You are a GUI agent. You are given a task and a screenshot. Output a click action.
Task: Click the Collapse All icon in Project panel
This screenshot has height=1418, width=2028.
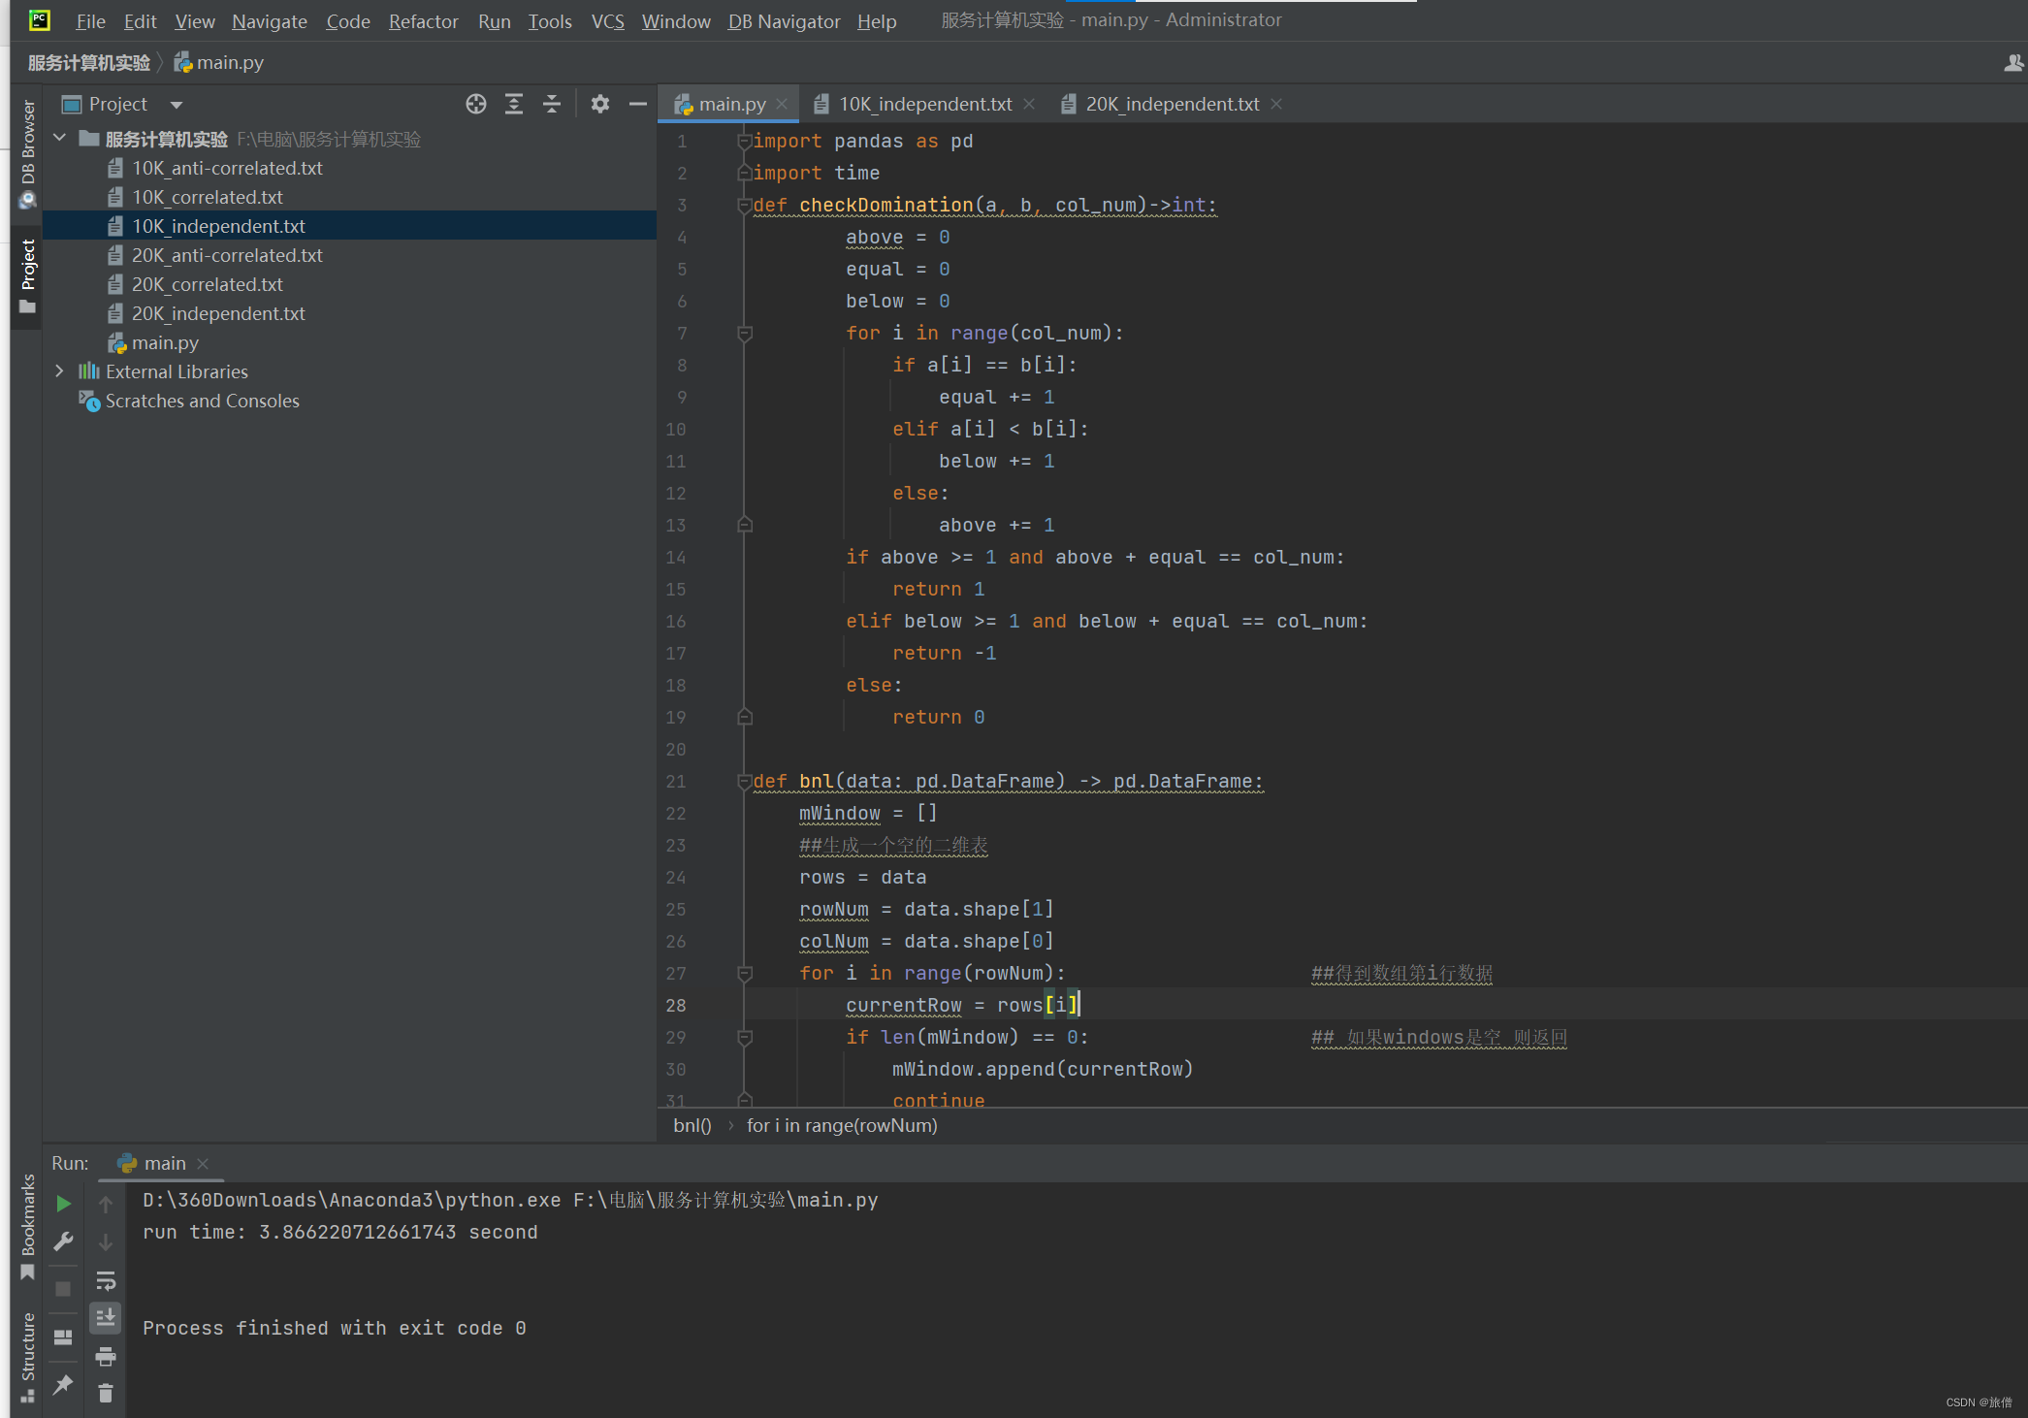(552, 104)
